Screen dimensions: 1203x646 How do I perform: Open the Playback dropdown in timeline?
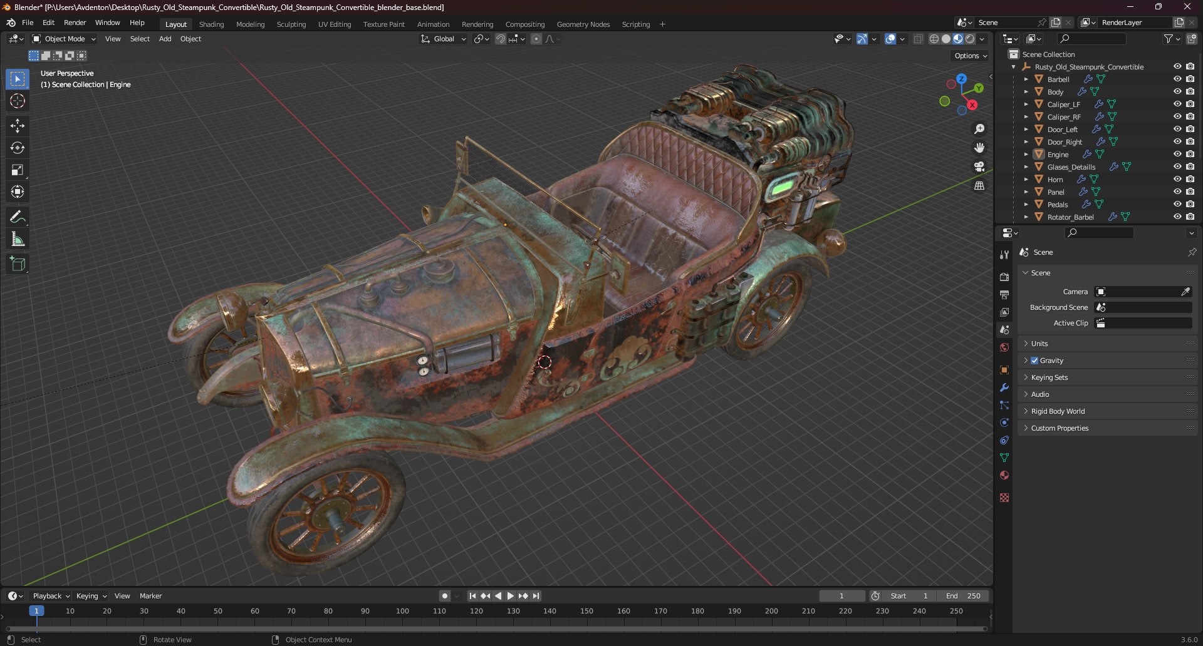[51, 596]
